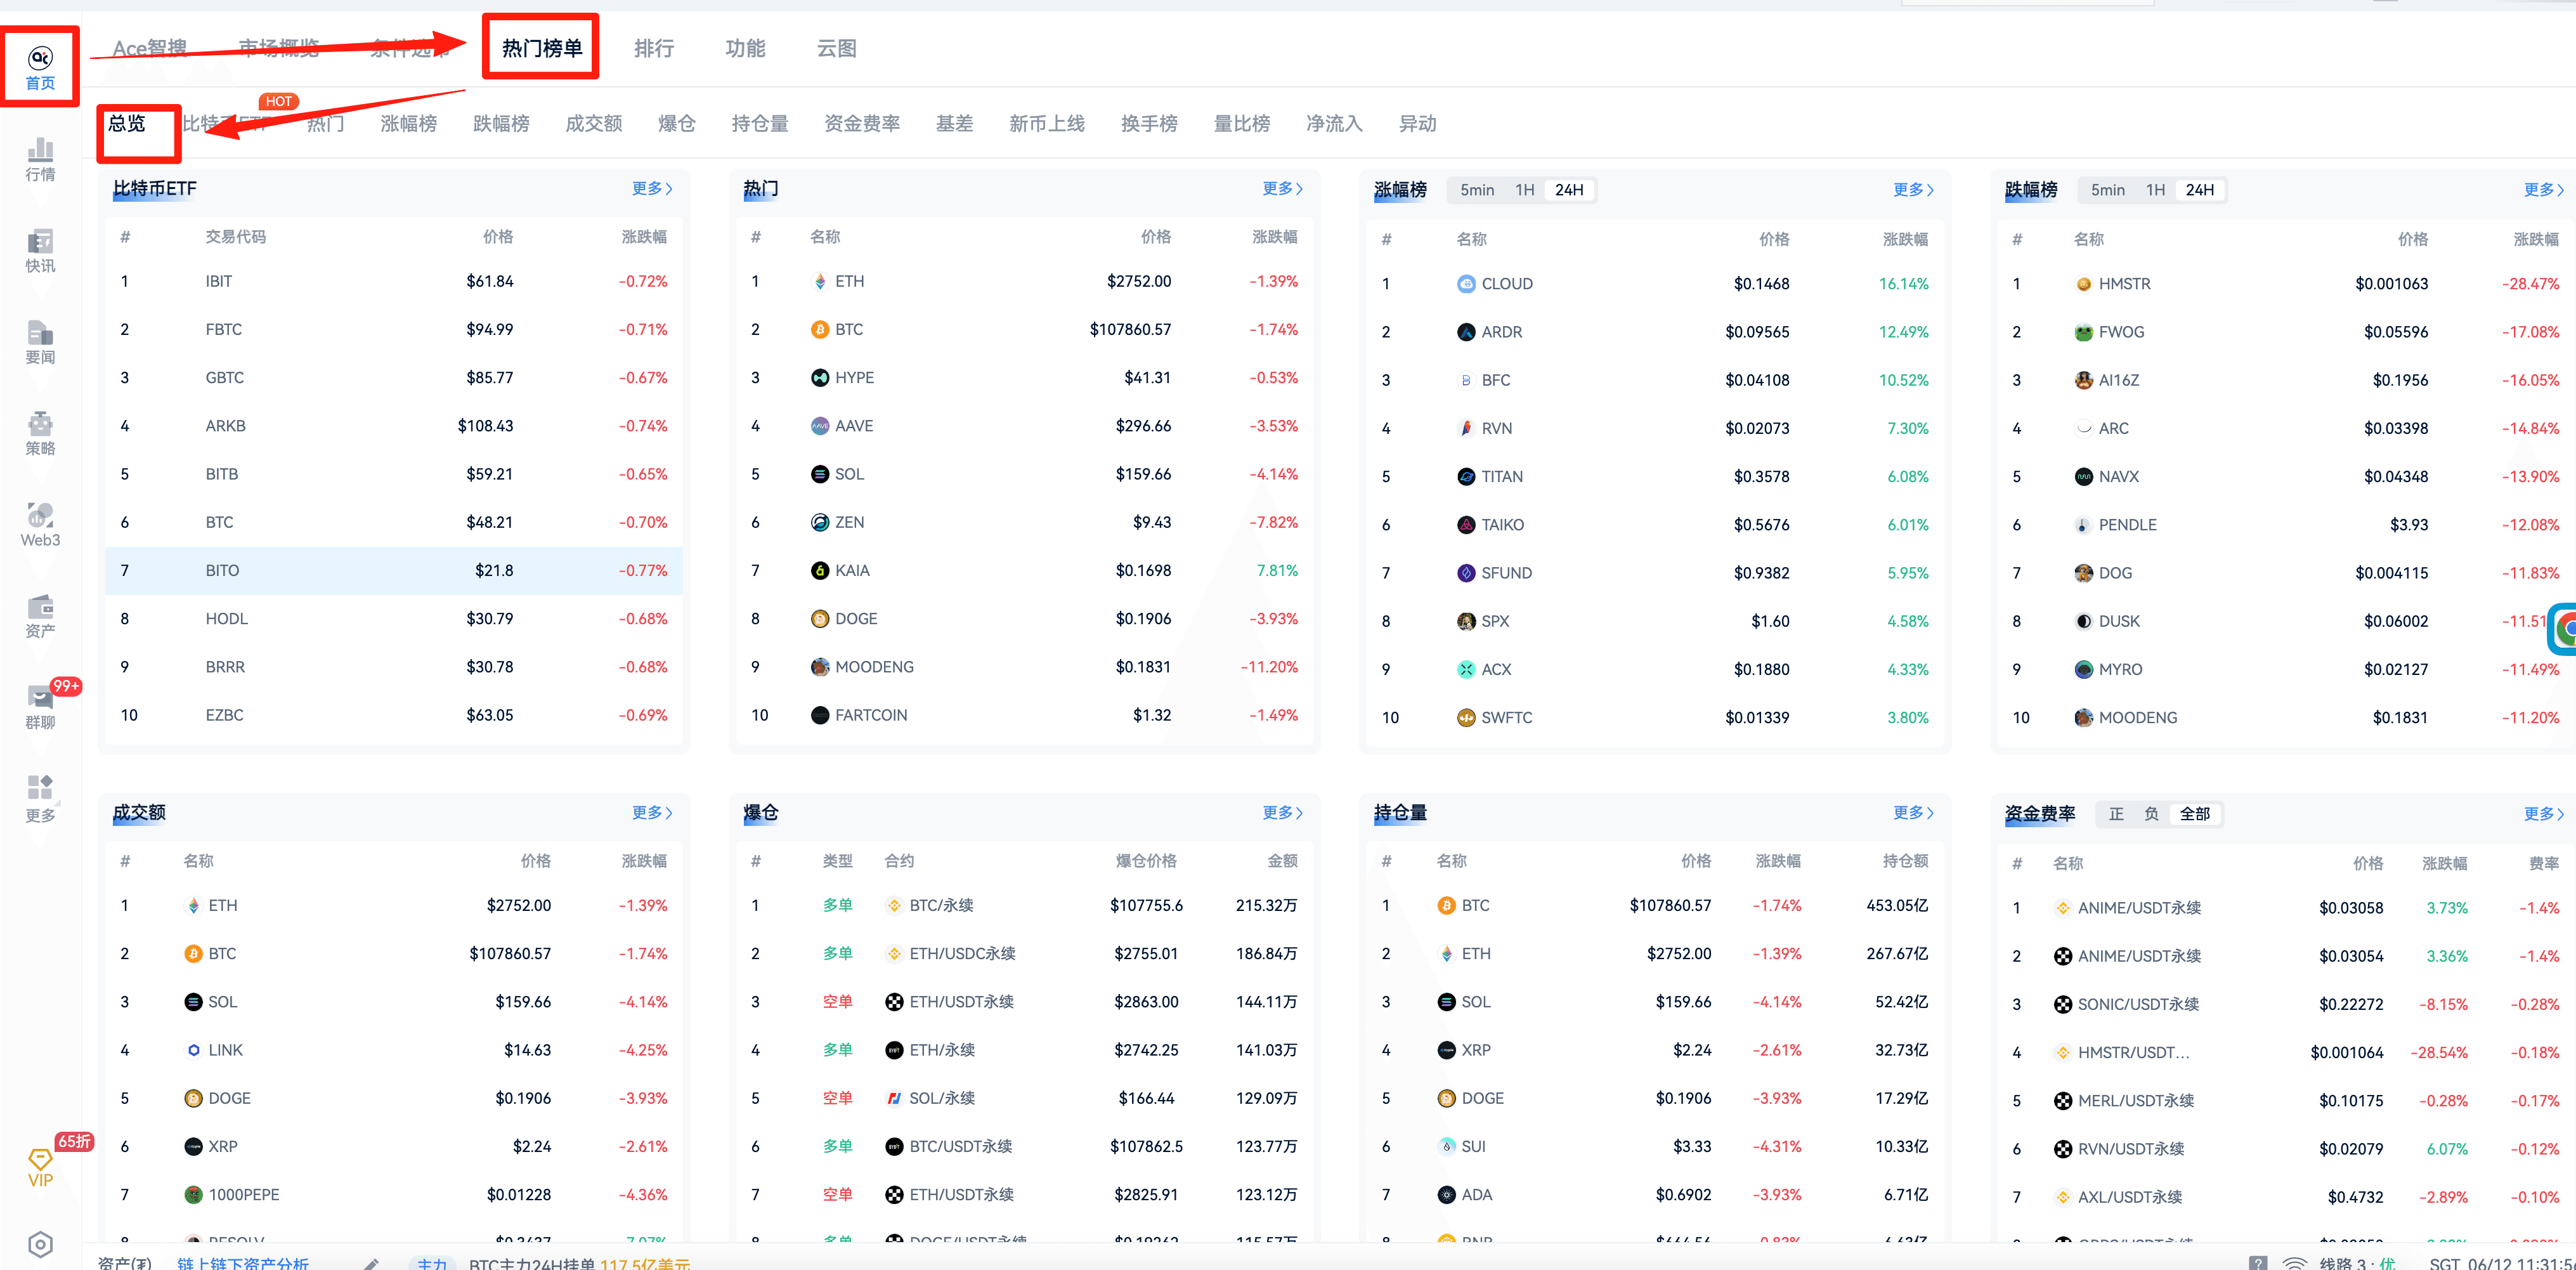Click the XRP coin icon in 持仓量 list
2576x1270 pixels.
coord(1447,1050)
